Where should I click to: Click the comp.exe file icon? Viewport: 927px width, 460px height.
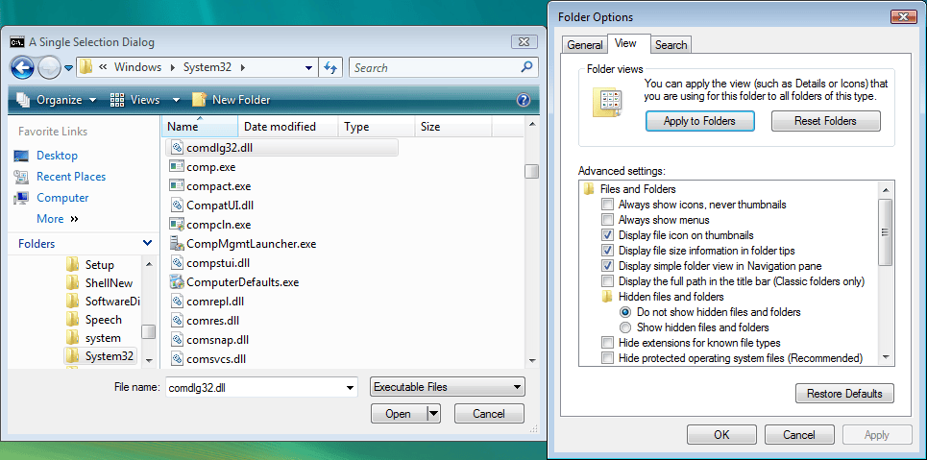pos(177,167)
